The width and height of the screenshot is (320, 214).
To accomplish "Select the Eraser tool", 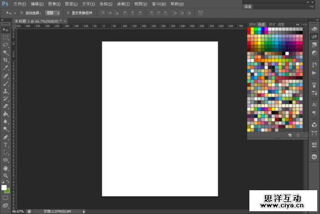I will [6, 106].
